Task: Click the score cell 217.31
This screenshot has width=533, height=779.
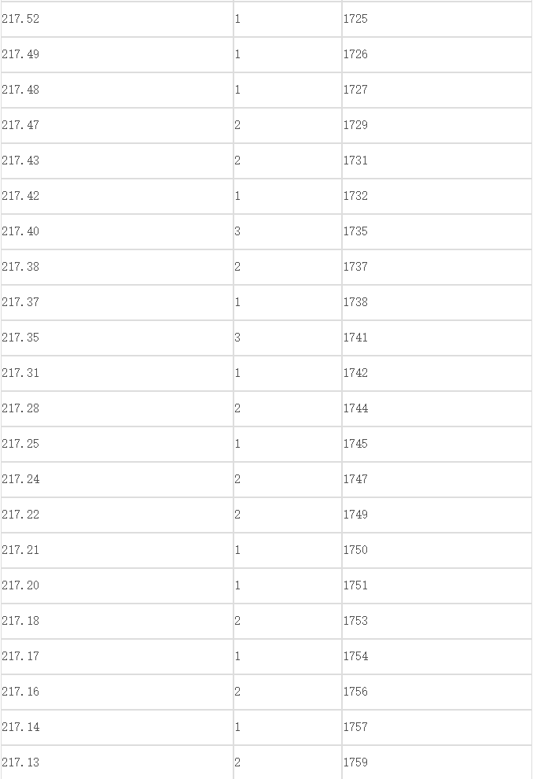Action: pyautogui.click(x=117, y=373)
